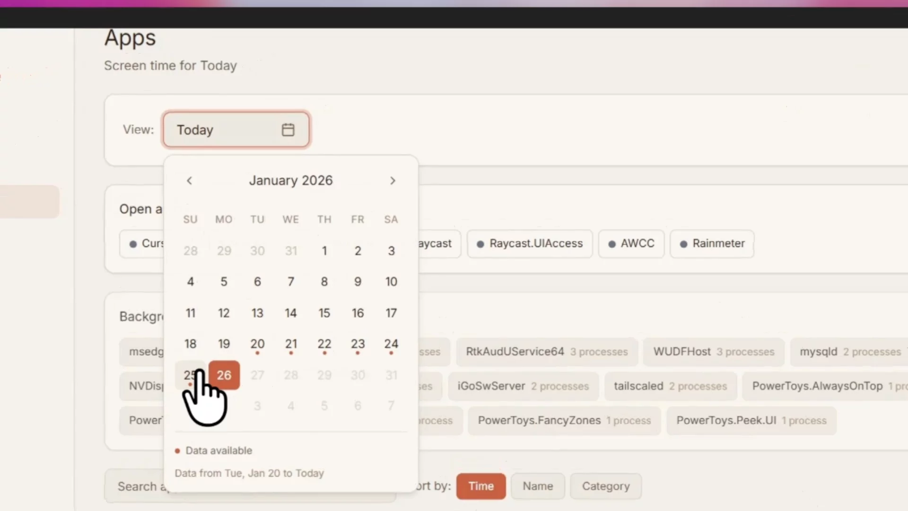Sort apps by Category
The width and height of the screenshot is (908, 511).
(x=605, y=486)
